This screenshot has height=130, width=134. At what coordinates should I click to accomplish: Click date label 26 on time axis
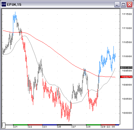tap(60, 127)
